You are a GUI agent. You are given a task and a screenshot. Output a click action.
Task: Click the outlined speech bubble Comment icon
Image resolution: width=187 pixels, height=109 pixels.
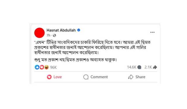pyautogui.click(x=86, y=77)
